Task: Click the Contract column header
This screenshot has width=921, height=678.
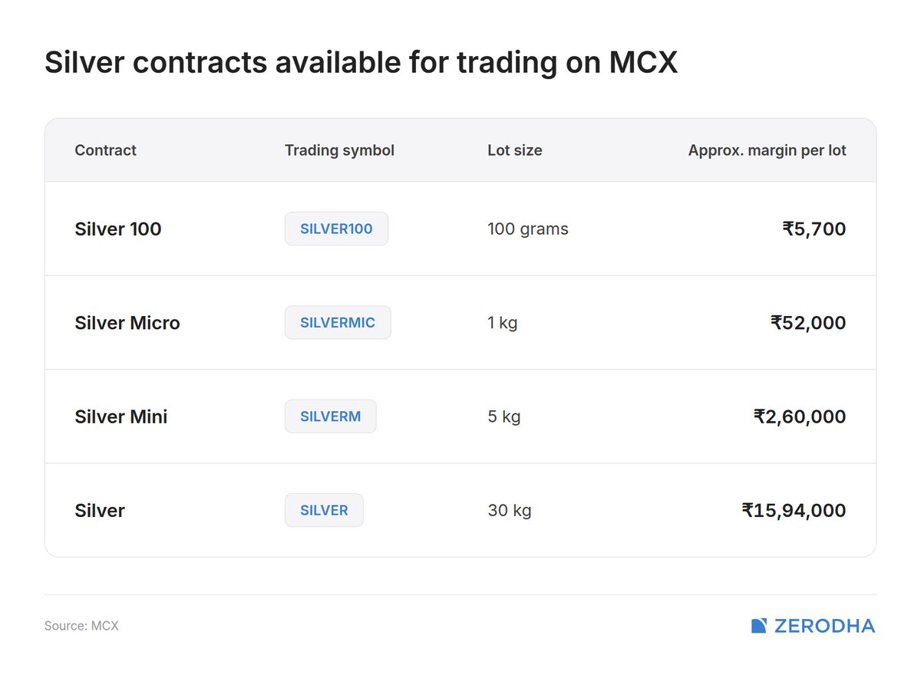Action: (x=105, y=150)
